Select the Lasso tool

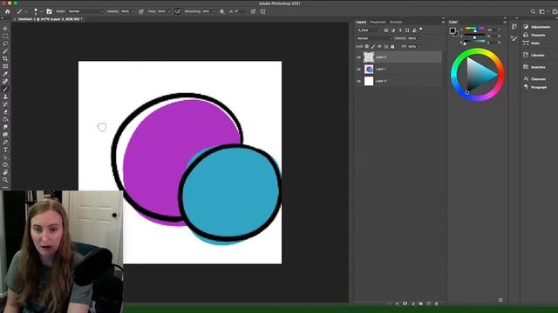[x=5, y=43]
